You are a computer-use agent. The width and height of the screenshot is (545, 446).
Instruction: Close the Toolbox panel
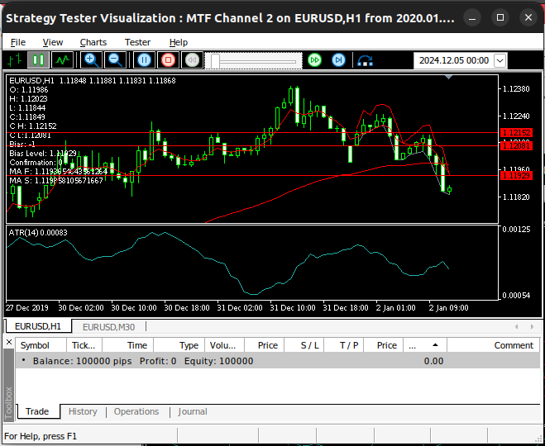point(9,342)
